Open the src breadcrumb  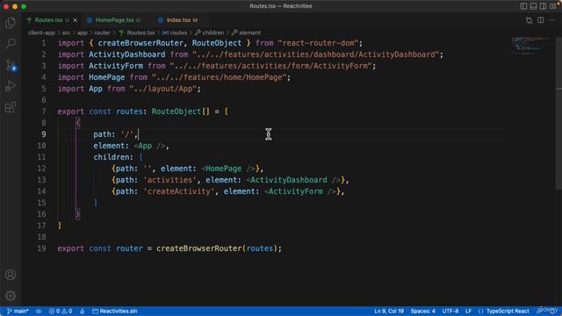pyautogui.click(x=66, y=32)
